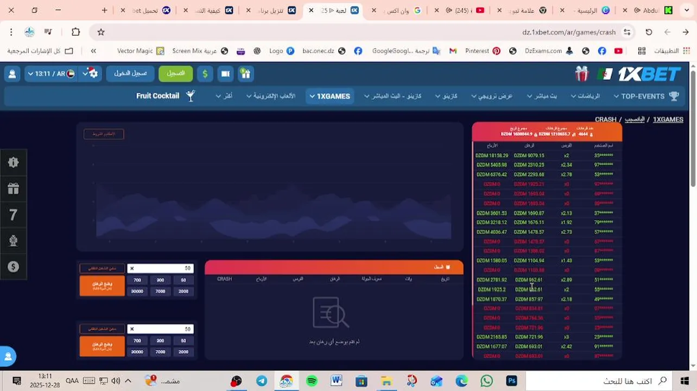Open the ticket icon beside the dollar icon
This screenshot has width=697, height=391.
225,73
